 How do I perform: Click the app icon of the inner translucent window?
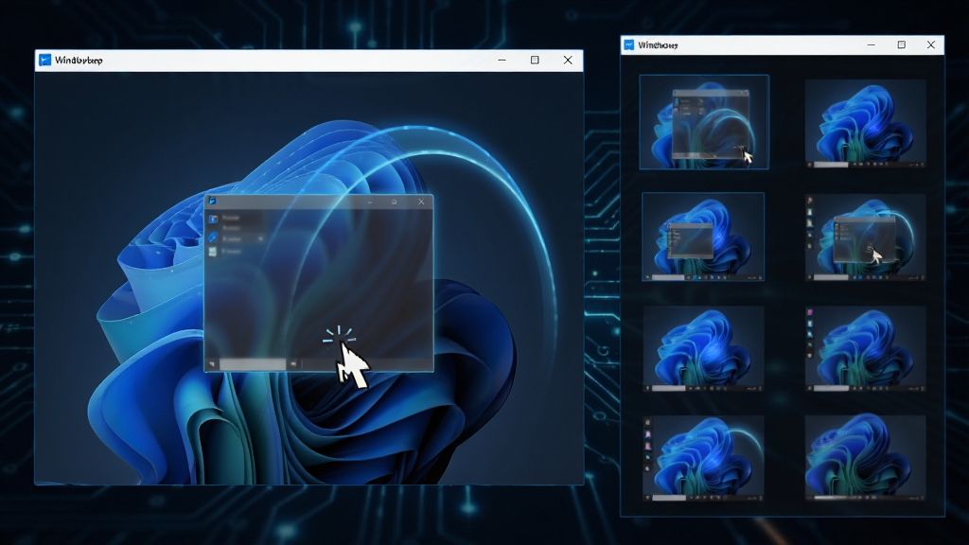[212, 201]
